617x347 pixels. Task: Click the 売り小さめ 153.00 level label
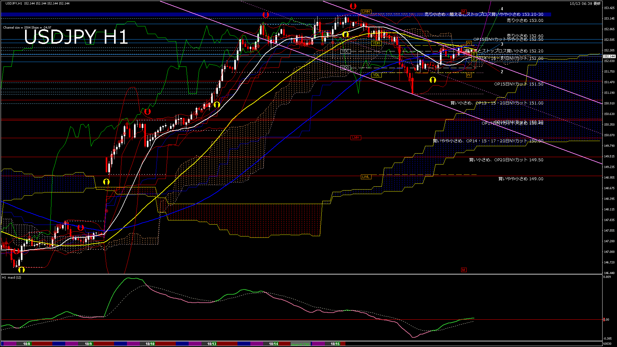coord(525,20)
